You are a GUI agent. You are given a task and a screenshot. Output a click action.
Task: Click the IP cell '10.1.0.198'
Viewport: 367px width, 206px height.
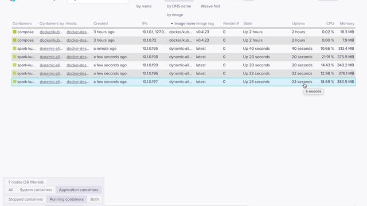point(150,57)
